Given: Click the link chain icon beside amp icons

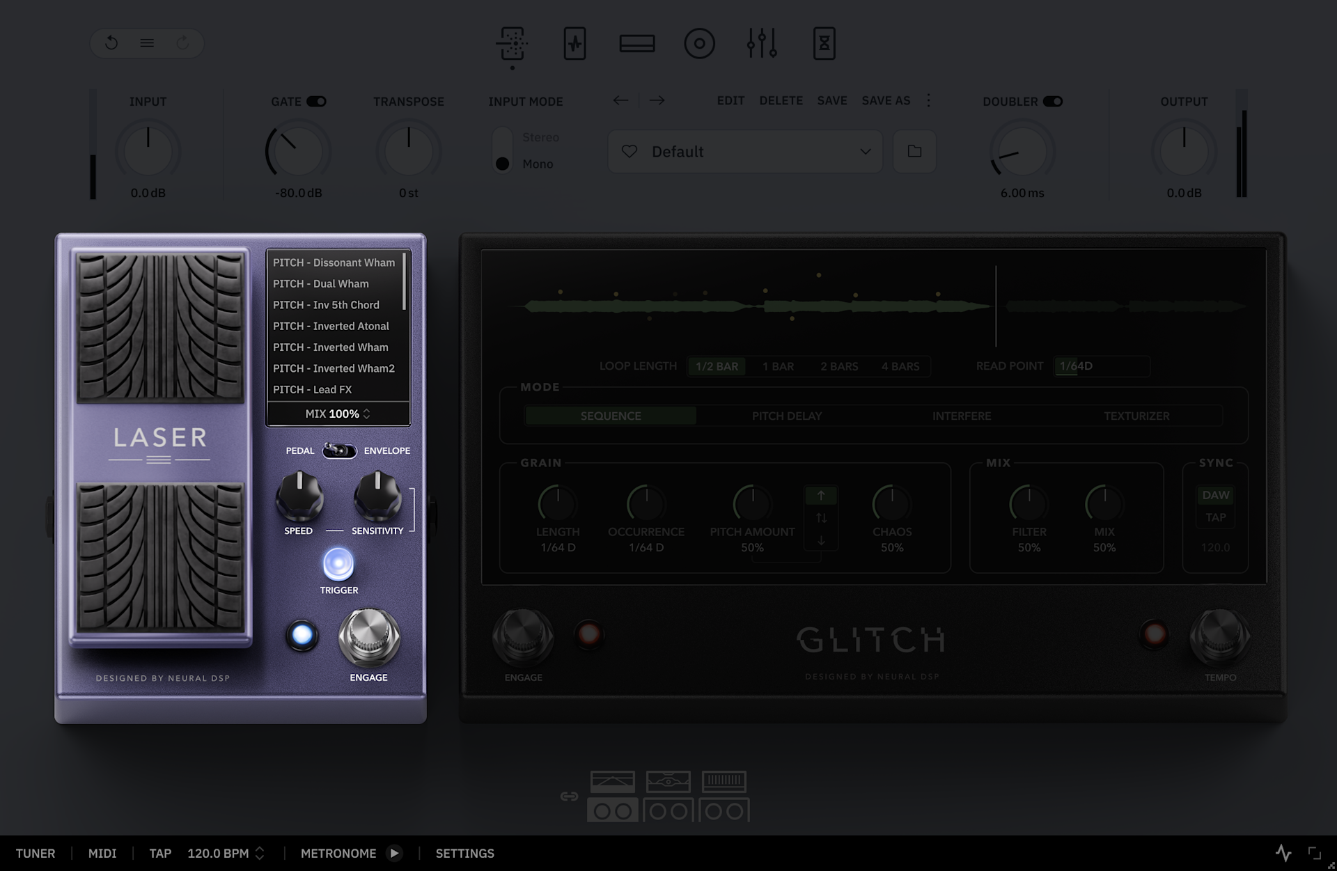Looking at the screenshot, I should coord(569,797).
